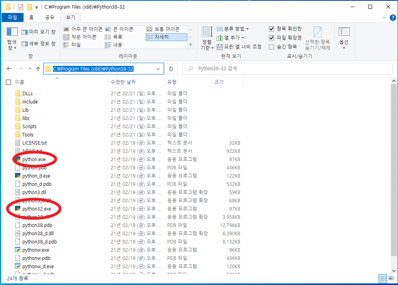Image resolution: width=398 pixels, height=285 pixels.
Task: Select the 보기 ribbon tab
Action: point(71,17)
